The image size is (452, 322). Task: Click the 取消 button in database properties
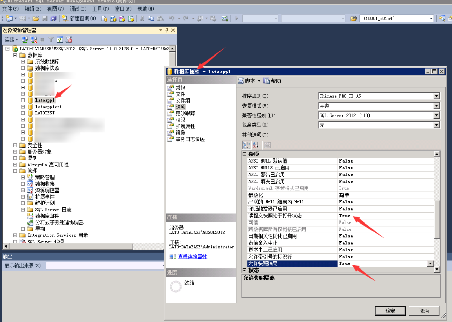(x=424, y=311)
